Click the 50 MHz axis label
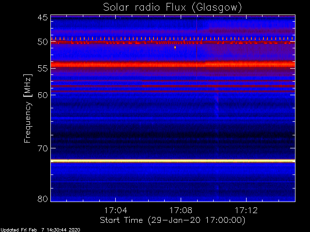 tap(43, 42)
